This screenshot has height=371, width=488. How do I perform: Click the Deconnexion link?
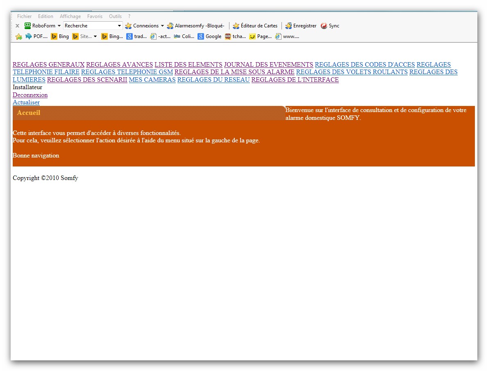tap(30, 95)
